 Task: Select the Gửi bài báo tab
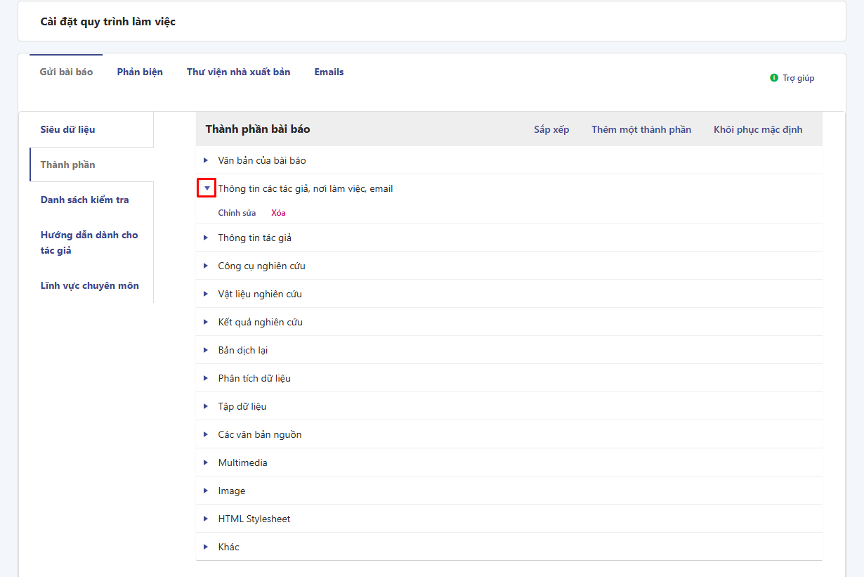click(66, 72)
